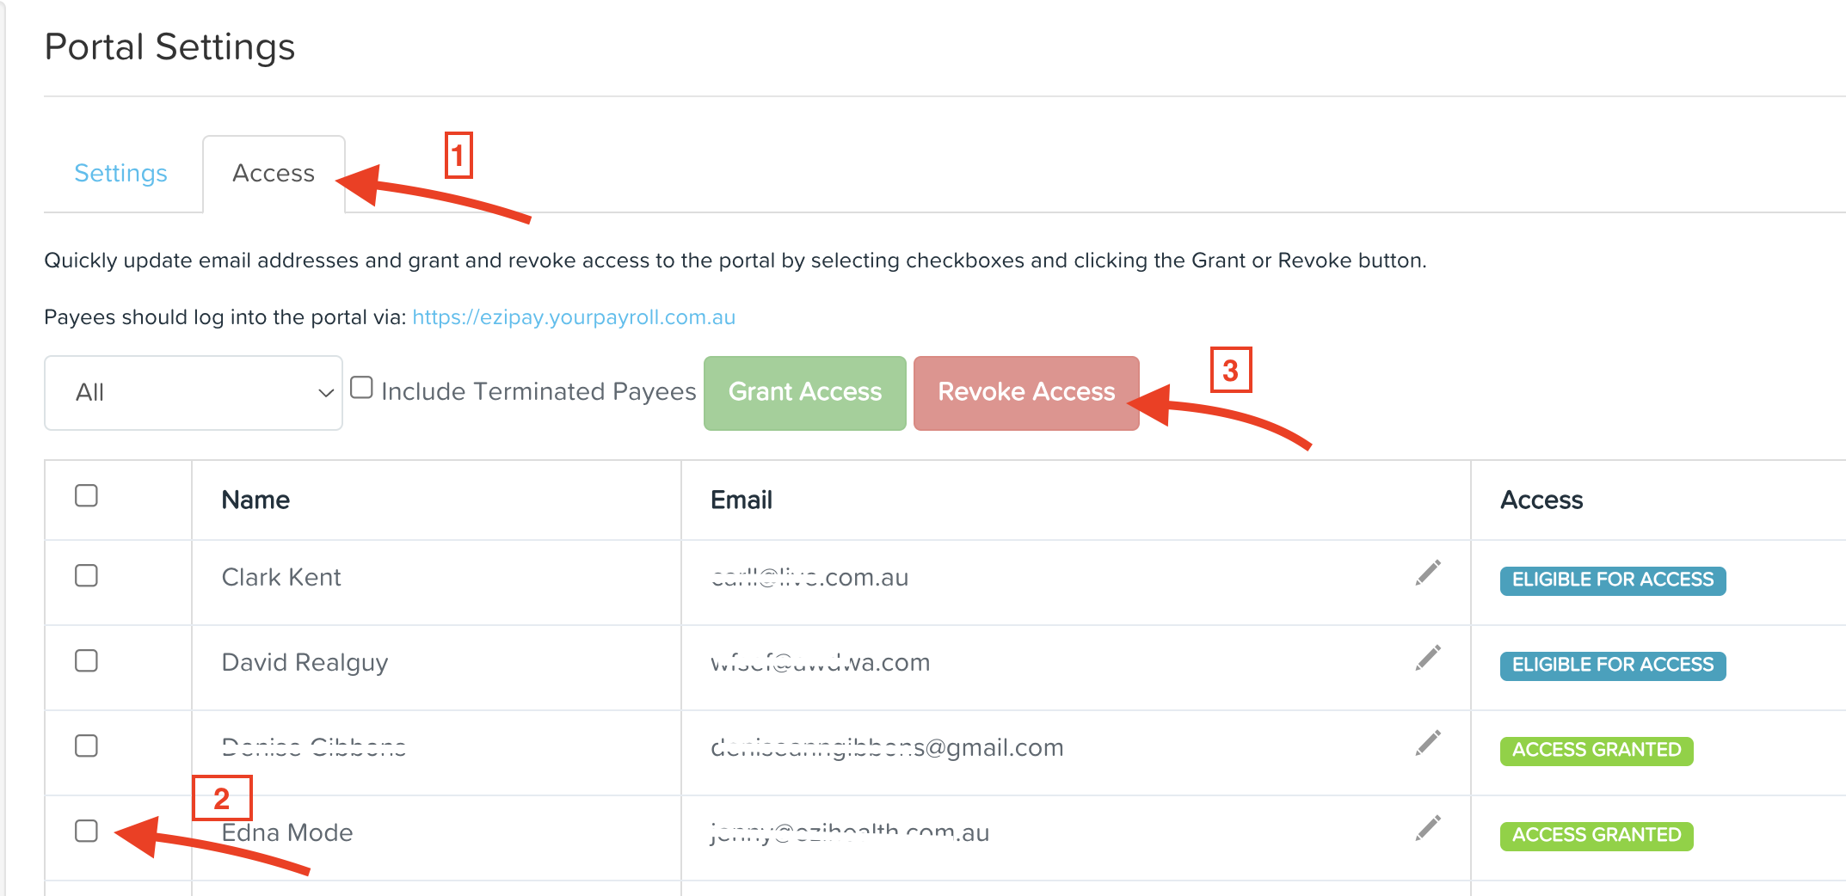Image resolution: width=1846 pixels, height=896 pixels.
Task: Expand dropdown using its chevron arrow
Action: click(325, 393)
